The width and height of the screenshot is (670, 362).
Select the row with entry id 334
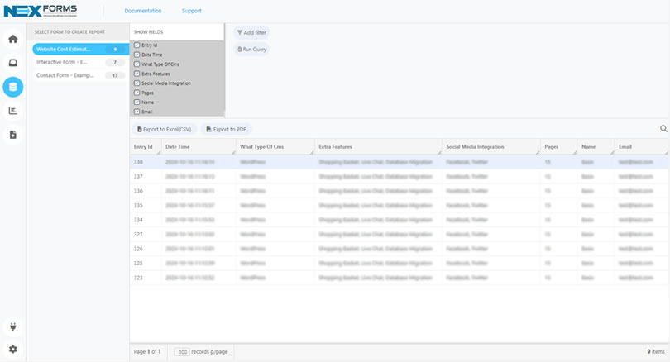[x=399, y=221]
